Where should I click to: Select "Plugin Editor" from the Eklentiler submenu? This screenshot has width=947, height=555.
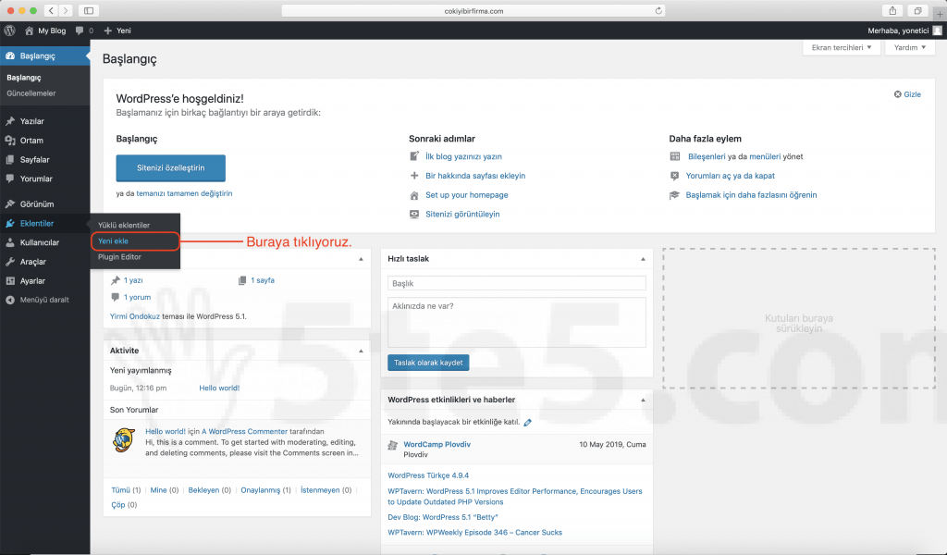118,254
